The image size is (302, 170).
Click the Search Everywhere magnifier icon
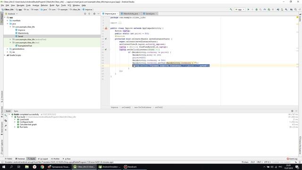pos(295,9)
